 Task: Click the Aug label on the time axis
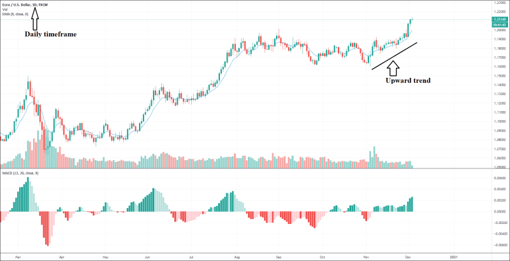click(x=236, y=256)
